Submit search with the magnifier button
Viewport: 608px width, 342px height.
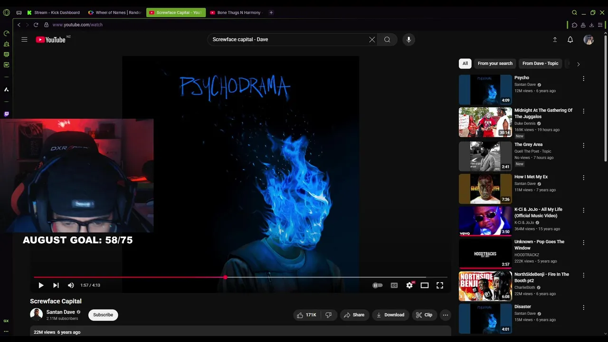[387, 39]
